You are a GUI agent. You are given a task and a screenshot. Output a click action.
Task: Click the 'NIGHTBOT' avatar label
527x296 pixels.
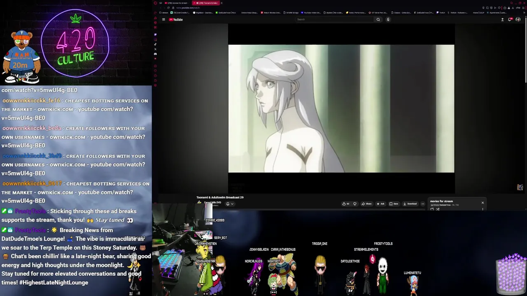[x=274, y=261]
